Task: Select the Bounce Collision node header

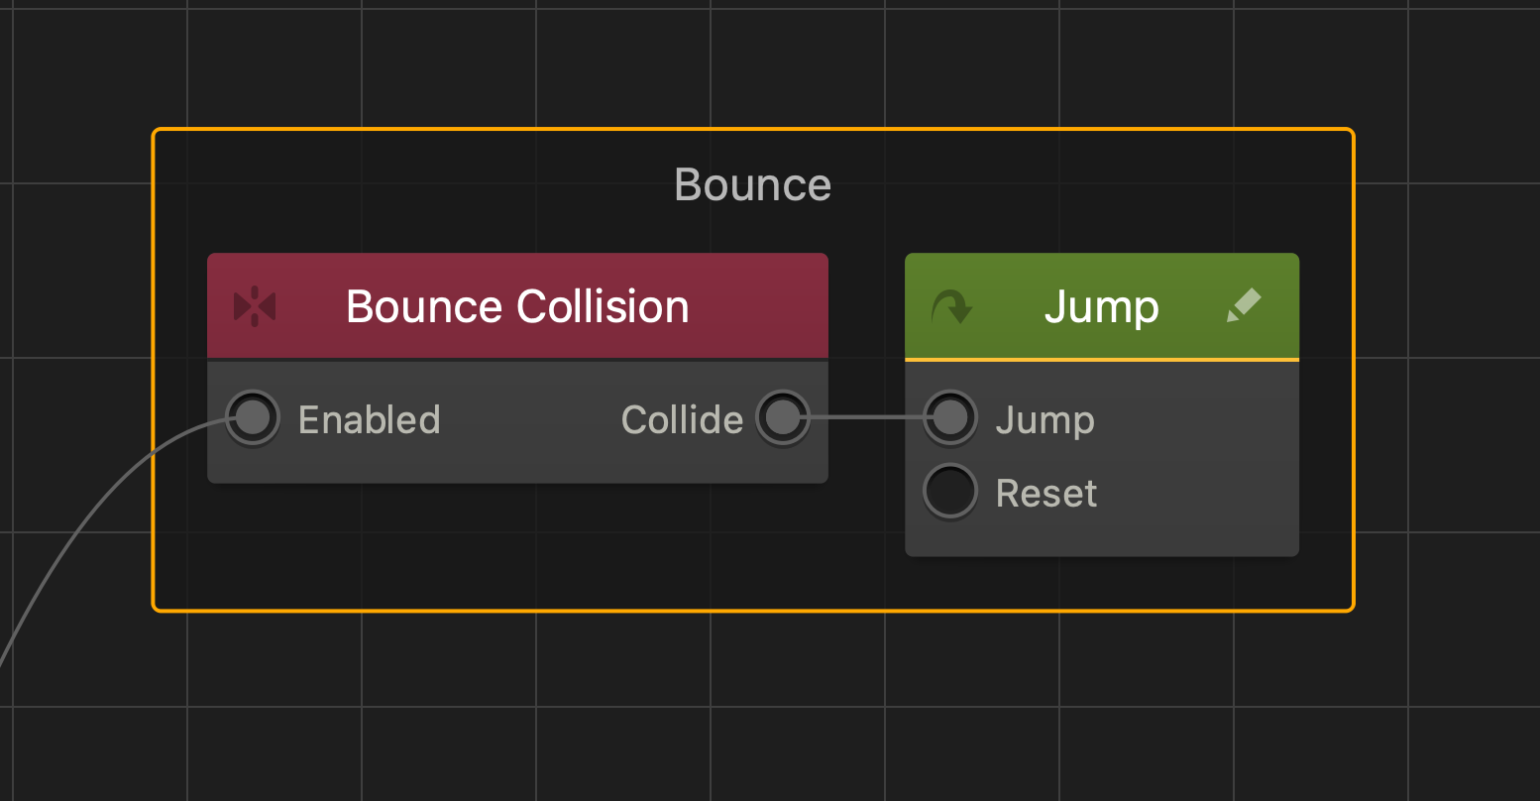Action: pos(517,305)
